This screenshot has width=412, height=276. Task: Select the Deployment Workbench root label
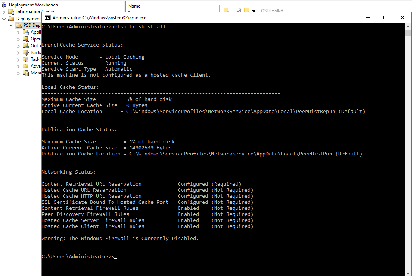33,5
